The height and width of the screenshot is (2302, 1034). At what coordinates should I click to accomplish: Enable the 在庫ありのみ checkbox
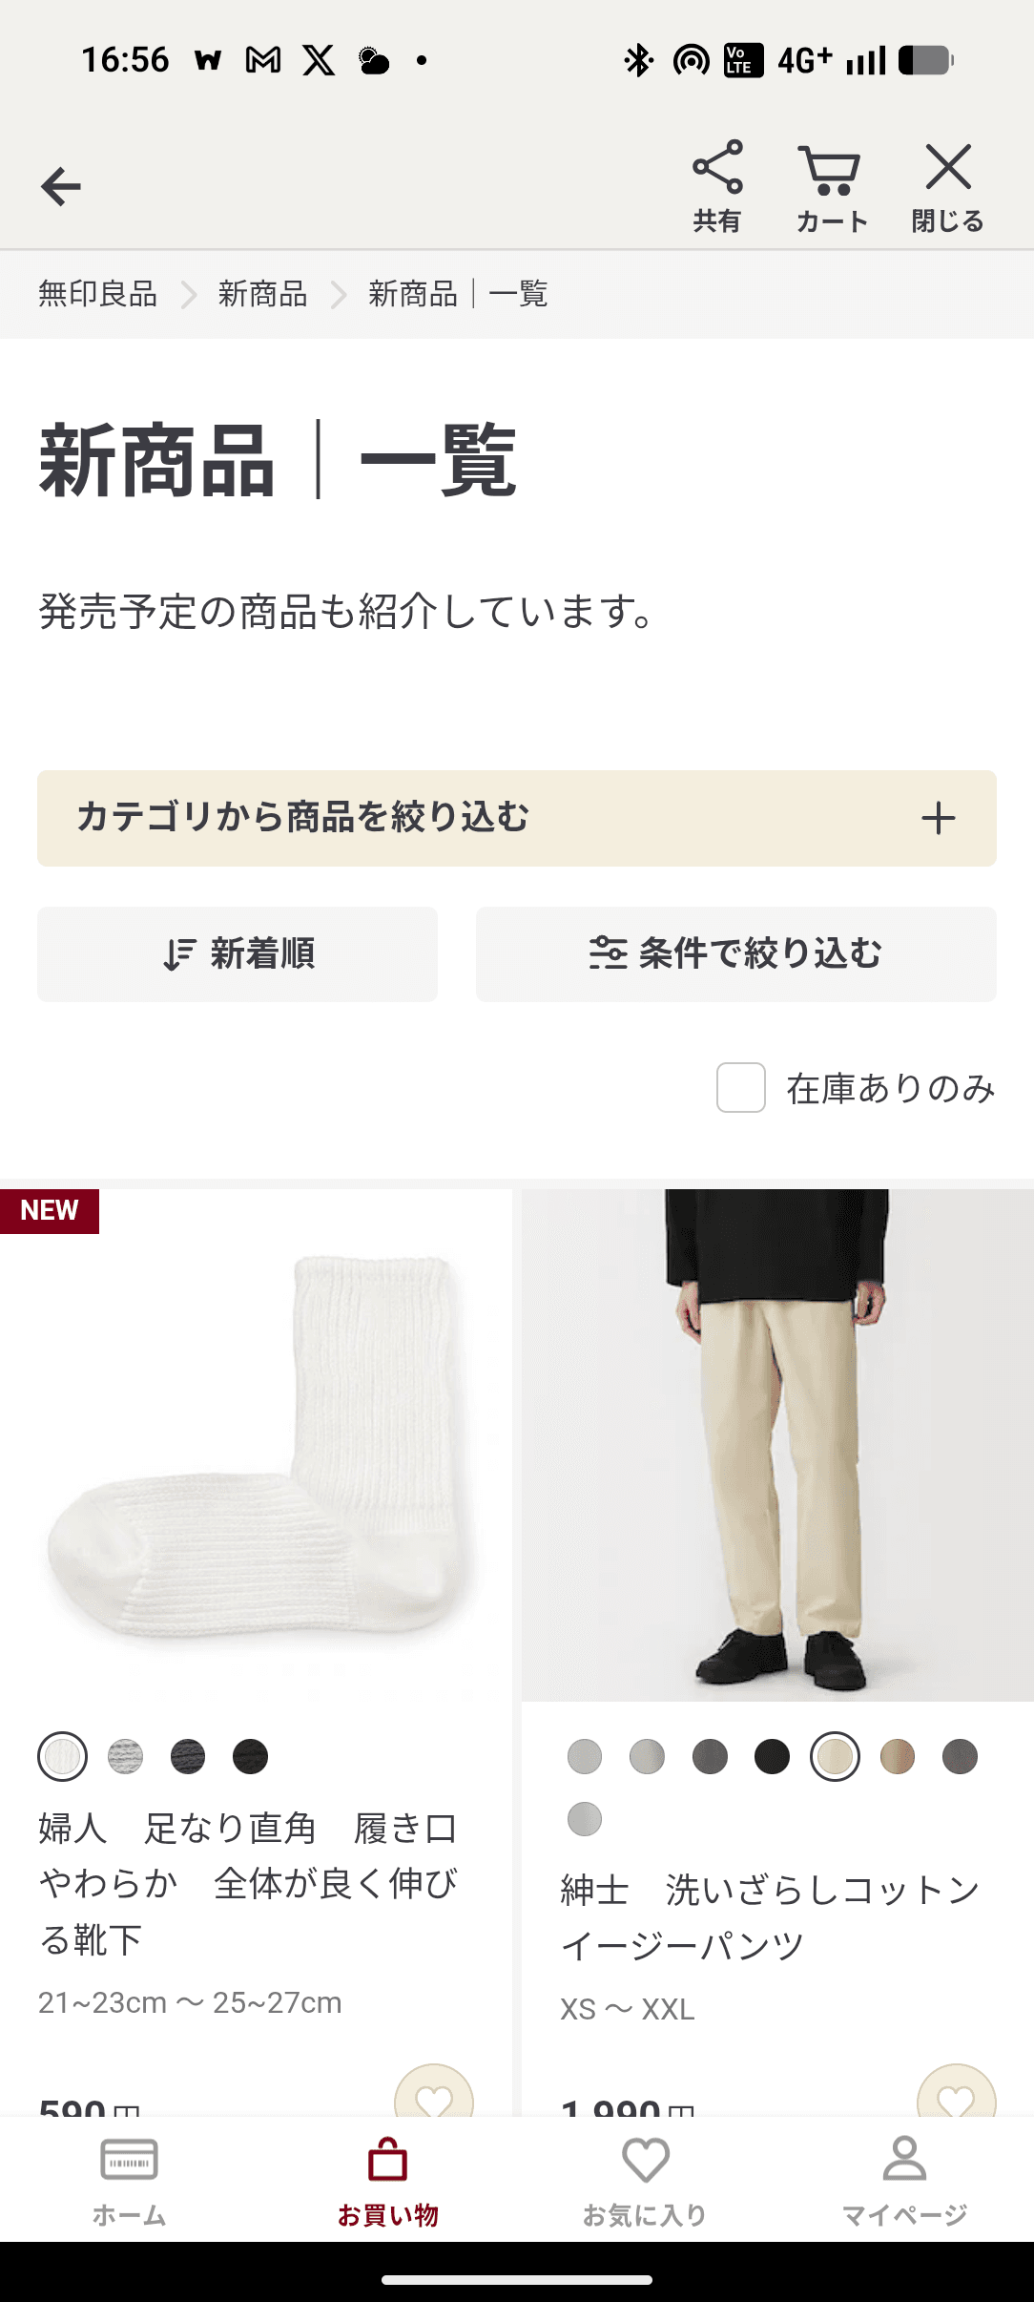(x=741, y=1088)
